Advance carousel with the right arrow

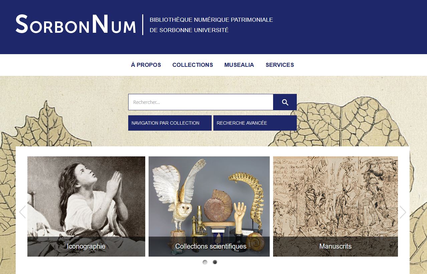click(x=403, y=212)
